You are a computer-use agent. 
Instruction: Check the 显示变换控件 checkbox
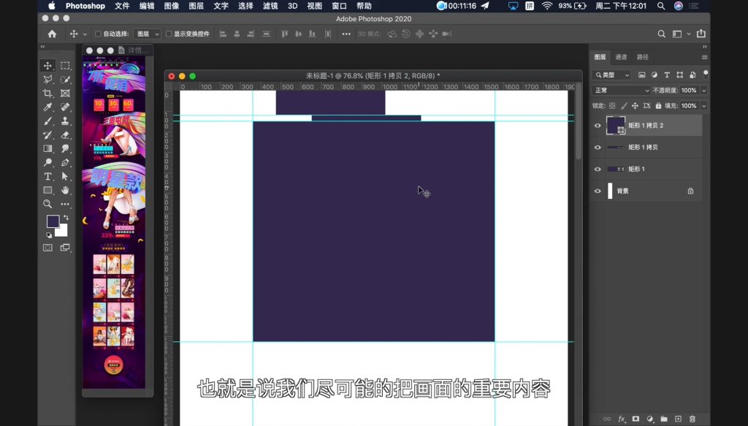click(x=169, y=34)
